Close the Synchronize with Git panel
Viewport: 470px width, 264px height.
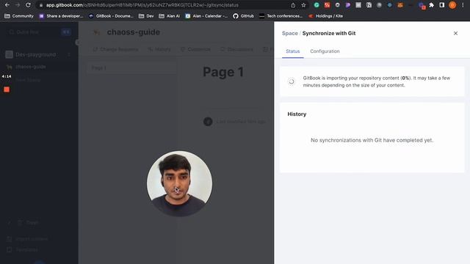click(455, 33)
